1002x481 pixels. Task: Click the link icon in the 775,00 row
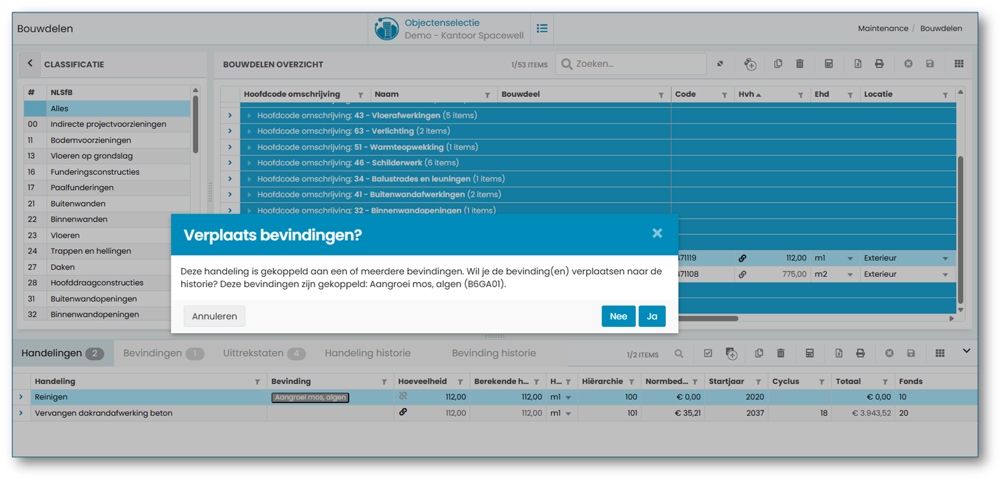point(742,274)
